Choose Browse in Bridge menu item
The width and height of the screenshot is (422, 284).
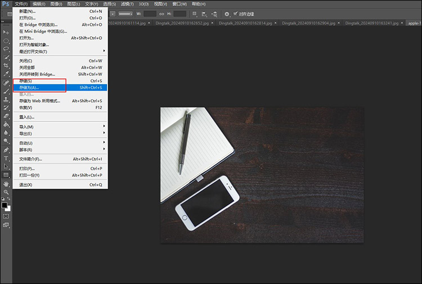(60, 25)
